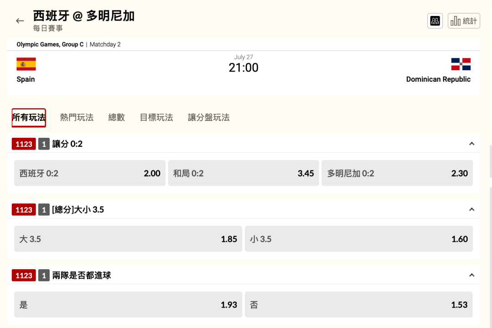This screenshot has width=492, height=328.
Task: Pick 西班牙 0:2 at odds 2.00
Action: pyautogui.click(x=90, y=173)
